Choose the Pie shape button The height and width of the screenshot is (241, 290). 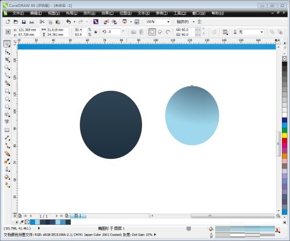click(160, 32)
